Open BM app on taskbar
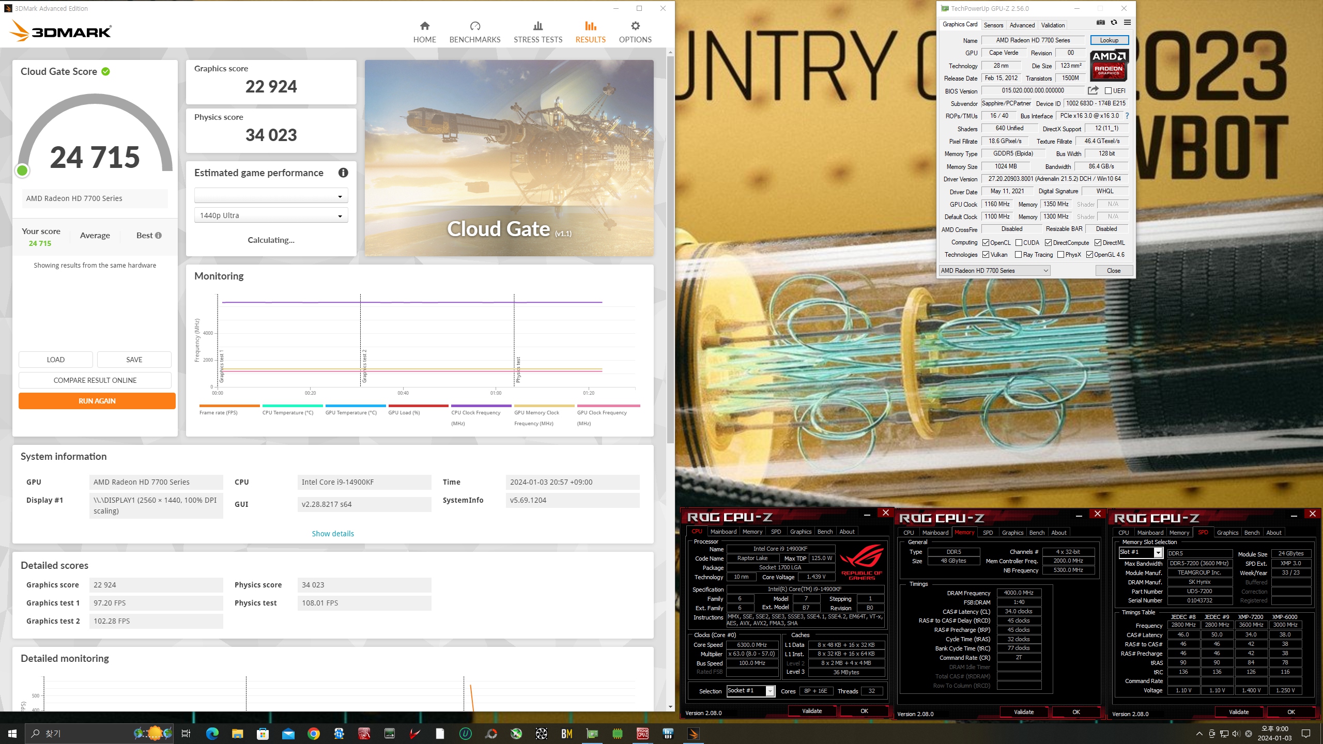The width and height of the screenshot is (1323, 744). 566,733
